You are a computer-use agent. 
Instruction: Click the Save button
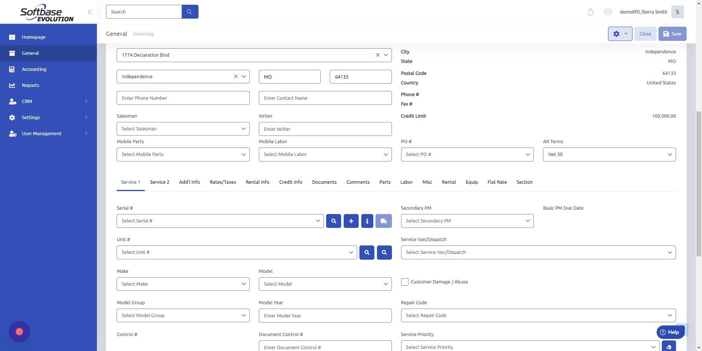[x=672, y=34]
